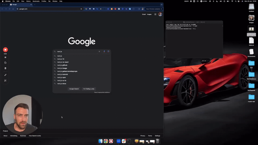Image resolution: width=258 pixels, height=145 pixels.
Task: Pause the recording in the left sidebar
Action: tap(5, 57)
